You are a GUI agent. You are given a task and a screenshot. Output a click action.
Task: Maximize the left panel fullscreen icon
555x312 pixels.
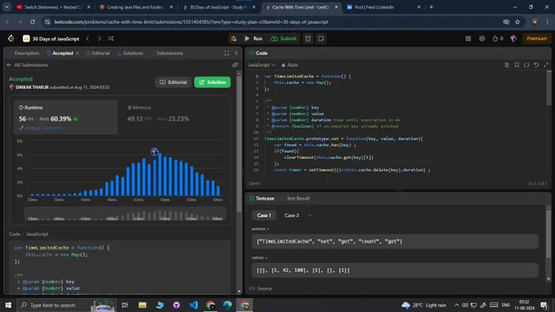coord(227,53)
